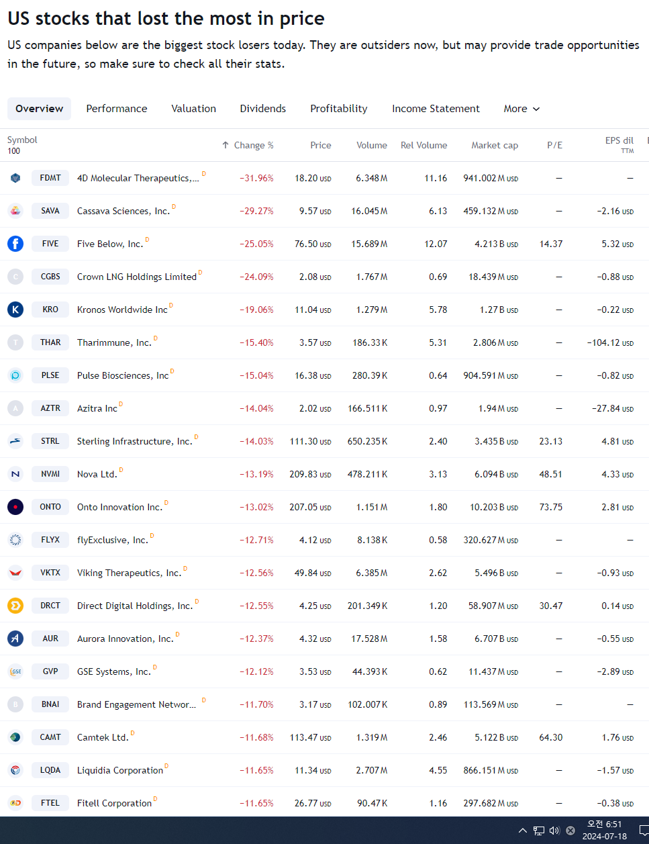Click the Sterling Infrastructure logo icon
The height and width of the screenshot is (844, 649).
[x=15, y=441]
